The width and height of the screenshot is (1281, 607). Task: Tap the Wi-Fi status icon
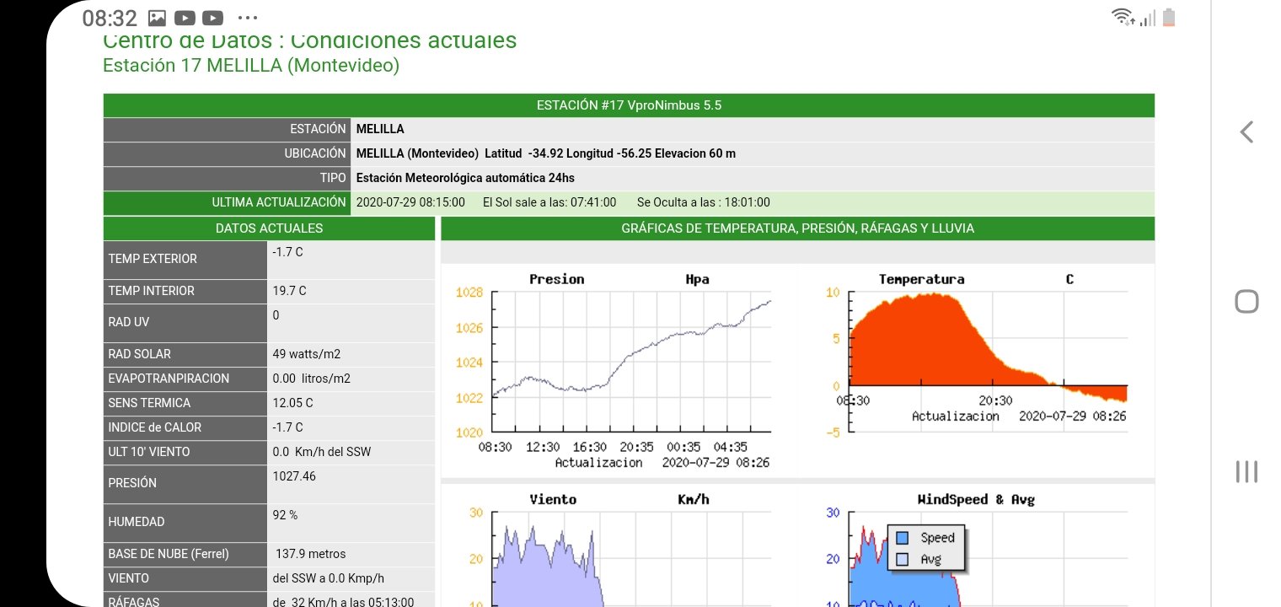[x=1123, y=17]
